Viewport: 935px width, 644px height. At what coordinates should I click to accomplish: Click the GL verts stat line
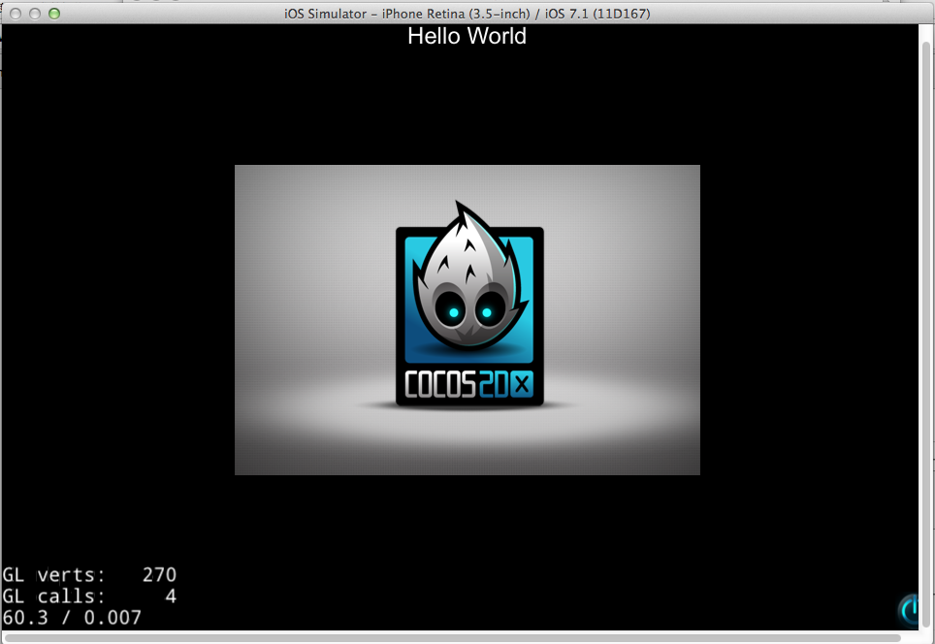tap(89, 575)
